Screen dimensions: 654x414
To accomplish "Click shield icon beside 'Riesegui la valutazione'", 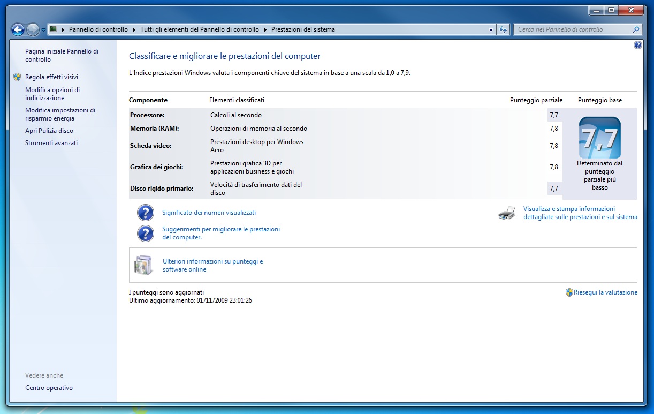I will pos(569,292).
